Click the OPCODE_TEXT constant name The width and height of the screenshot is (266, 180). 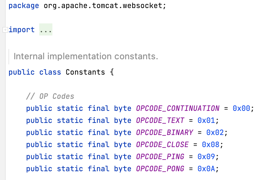[x=162, y=120]
